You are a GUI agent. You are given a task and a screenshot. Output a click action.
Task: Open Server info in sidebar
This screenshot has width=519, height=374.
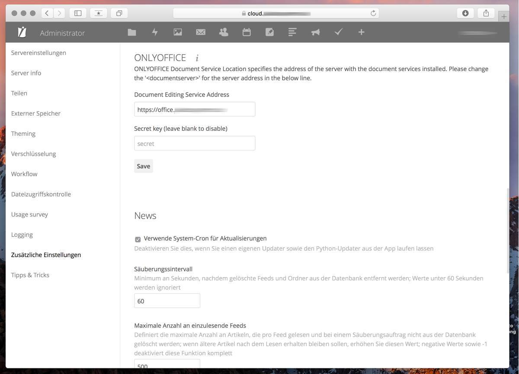[26, 73]
